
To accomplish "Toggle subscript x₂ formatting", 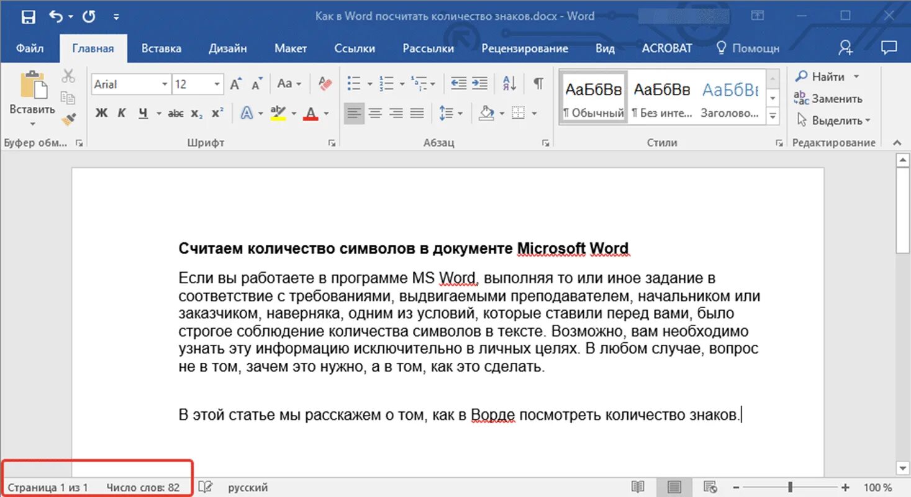I will pos(196,113).
